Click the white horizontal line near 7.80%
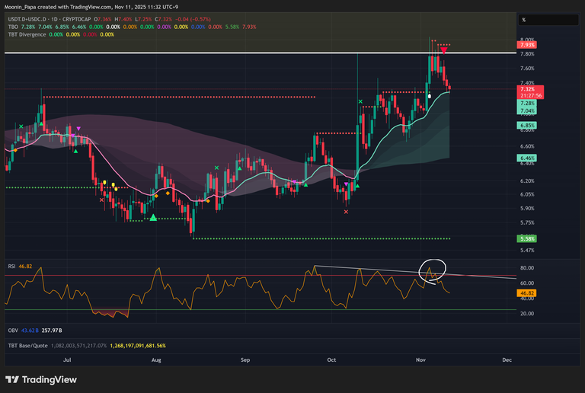This screenshot has width=585, height=393. coord(229,53)
